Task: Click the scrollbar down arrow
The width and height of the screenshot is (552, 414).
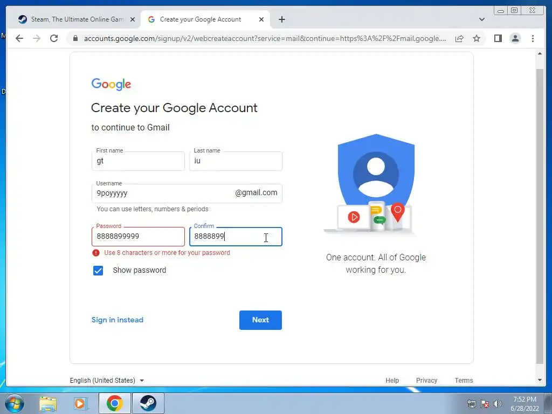Action: point(540,380)
